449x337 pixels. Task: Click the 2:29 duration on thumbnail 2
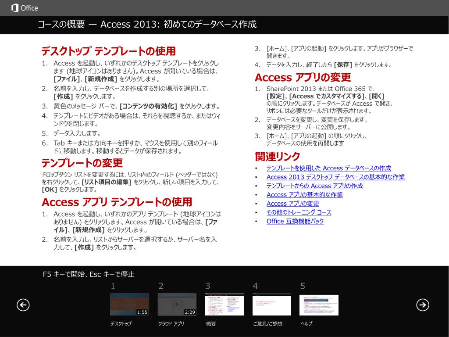[189, 312]
